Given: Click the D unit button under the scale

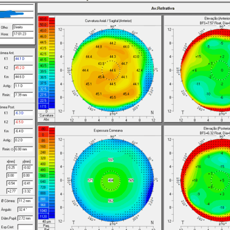Looking at the screenshot, I should point(47,112).
